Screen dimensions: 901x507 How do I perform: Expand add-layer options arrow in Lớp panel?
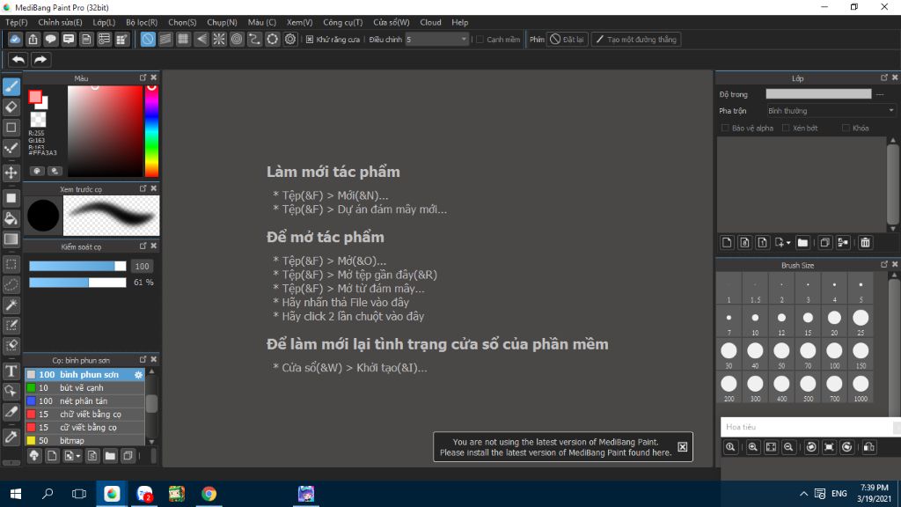[788, 243]
